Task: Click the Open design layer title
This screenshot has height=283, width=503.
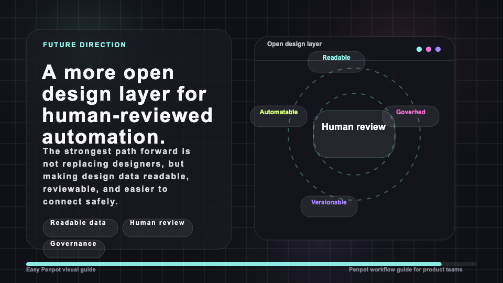Action: [x=294, y=44]
